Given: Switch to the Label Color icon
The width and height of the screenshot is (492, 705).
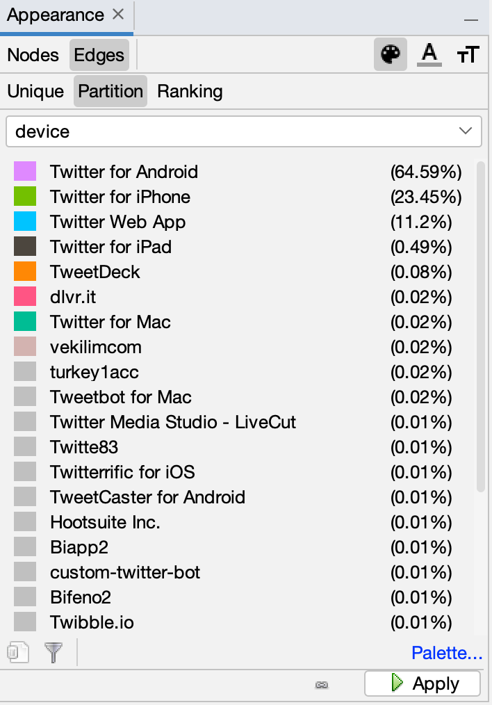Looking at the screenshot, I should pos(430,55).
